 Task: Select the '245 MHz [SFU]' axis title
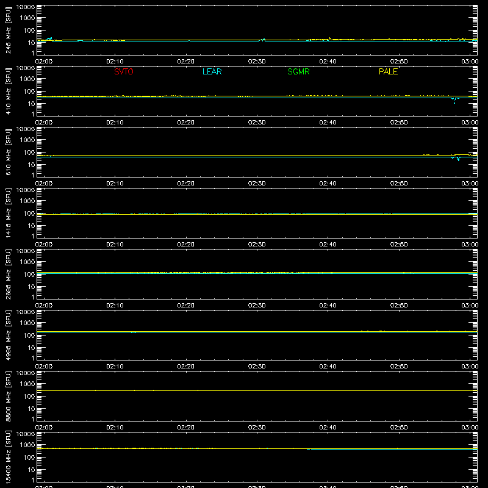(8, 30)
